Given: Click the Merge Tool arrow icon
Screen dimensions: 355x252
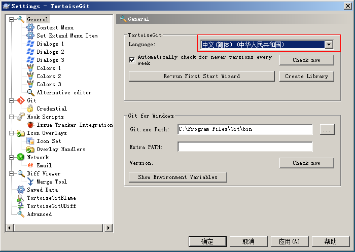Looking at the screenshot, I should point(30,182).
